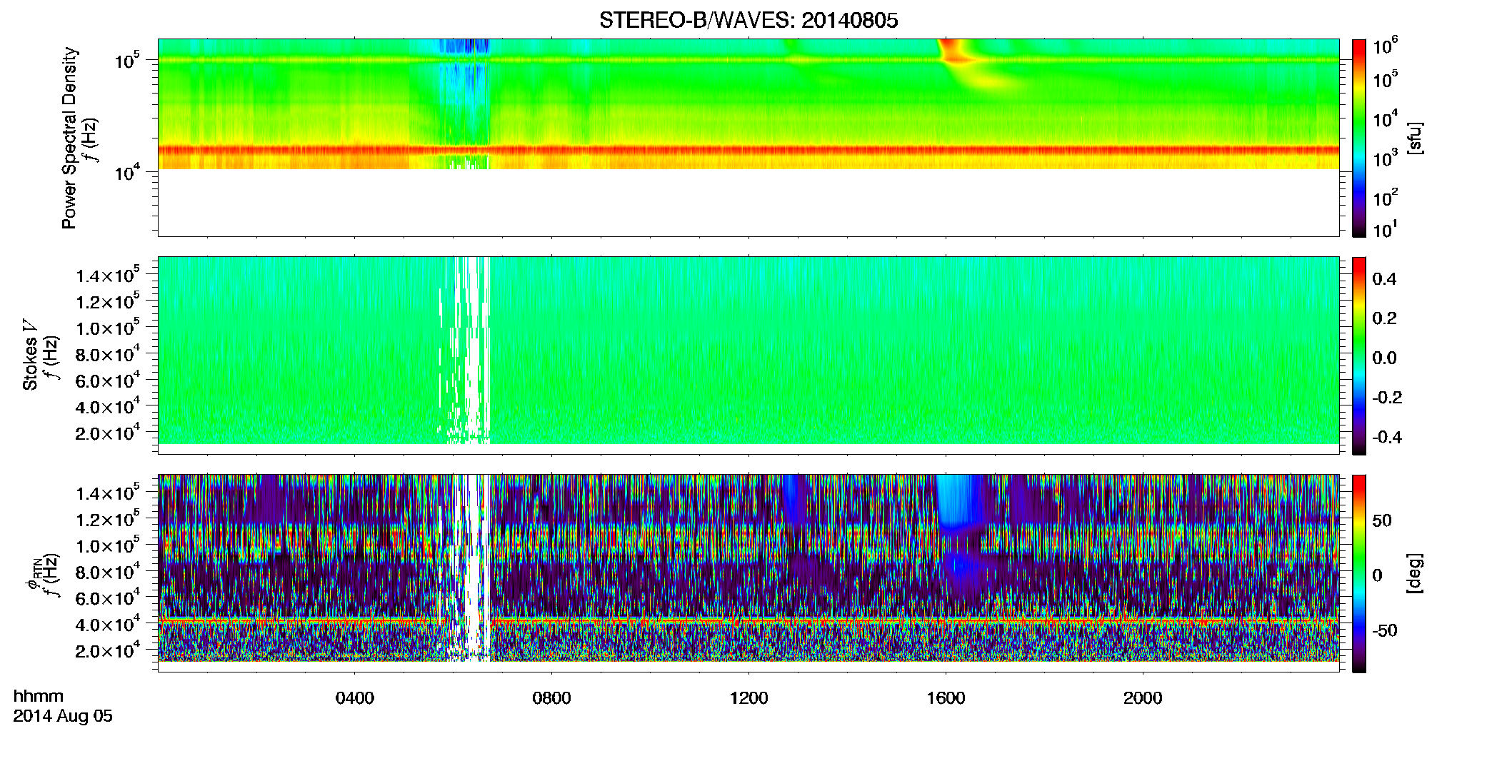The width and height of the screenshot is (1497, 771).
Task: Click the 50 label on the deg color bar
Action: [1382, 520]
